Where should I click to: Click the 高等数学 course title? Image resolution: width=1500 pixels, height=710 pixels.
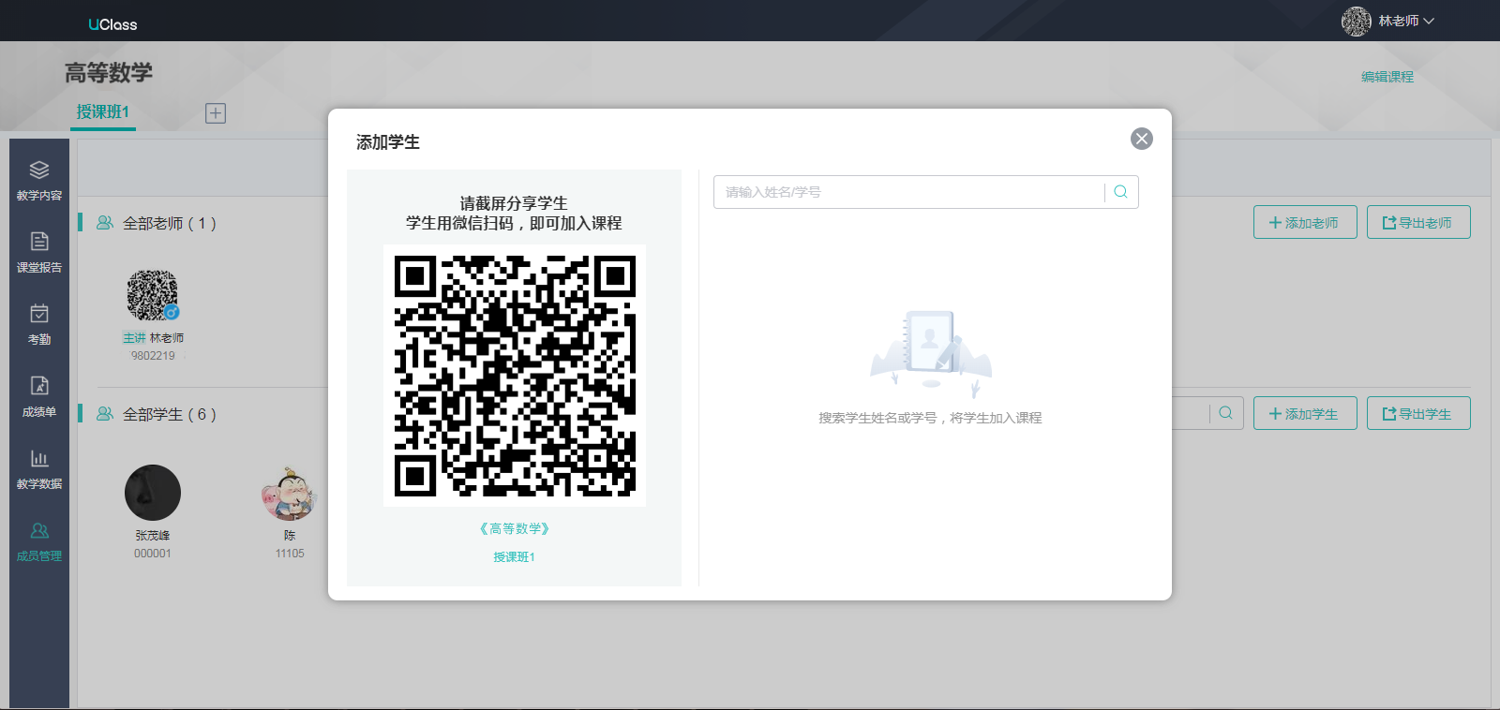click(x=109, y=73)
